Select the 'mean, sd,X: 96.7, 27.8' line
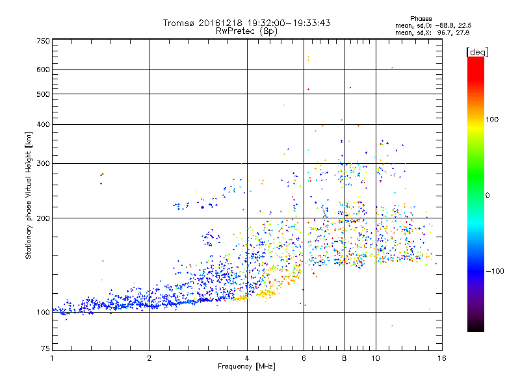 432,32
